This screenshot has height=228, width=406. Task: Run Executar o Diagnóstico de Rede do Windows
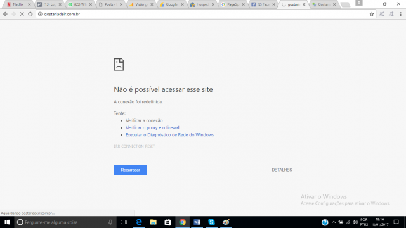coord(169,135)
